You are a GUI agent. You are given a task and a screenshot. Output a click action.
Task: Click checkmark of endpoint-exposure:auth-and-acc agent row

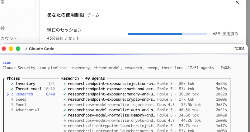64,89
